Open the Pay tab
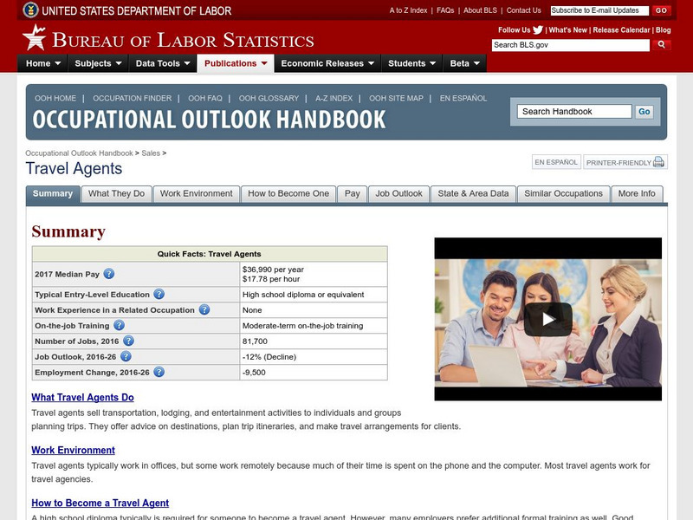This screenshot has width=693, height=520. pyautogui.click(x=352, y=194)
